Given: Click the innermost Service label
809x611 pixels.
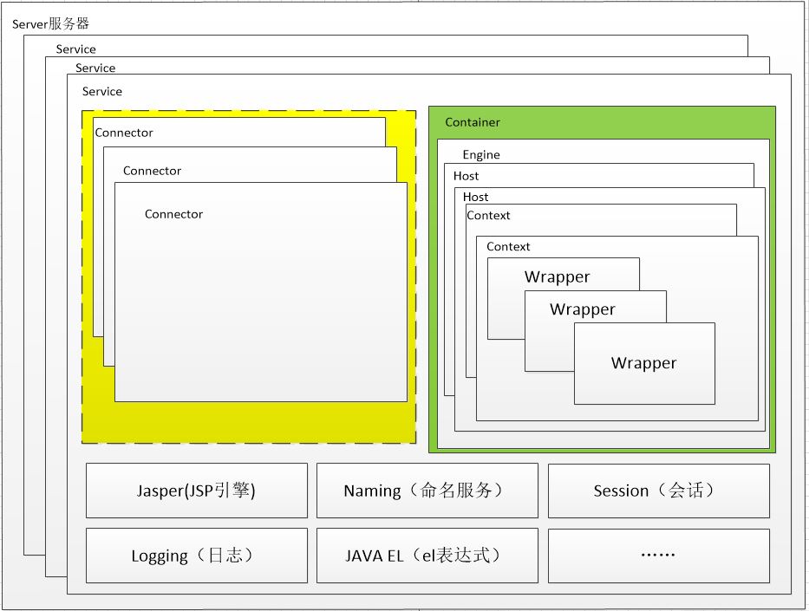Looking at the screenshot, I should click(102, 91).
